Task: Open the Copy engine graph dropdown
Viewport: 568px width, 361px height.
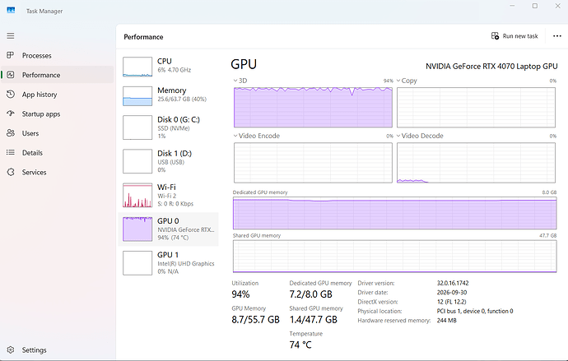Action: tap(398, 81)
